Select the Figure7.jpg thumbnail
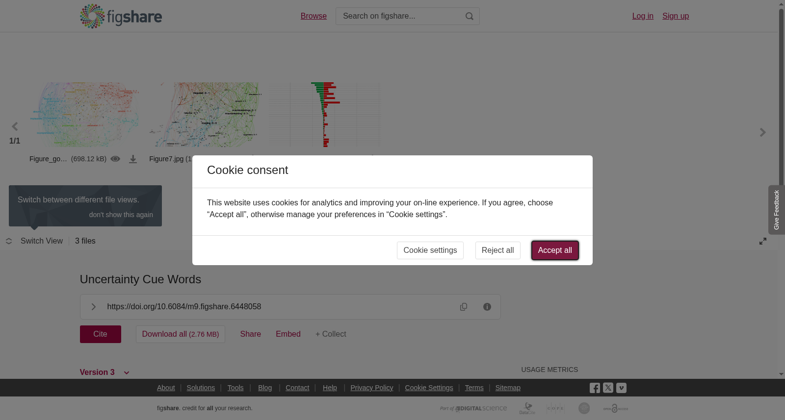This screenshot has height=420, width=785. (x=205, y=115)
